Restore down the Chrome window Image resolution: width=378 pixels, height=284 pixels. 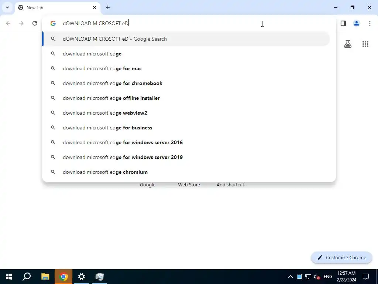[x=353, y=7]
